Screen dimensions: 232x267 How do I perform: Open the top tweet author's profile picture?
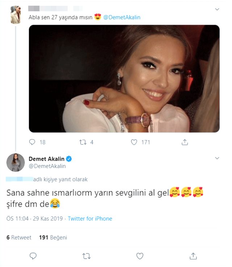click(16, 15)
